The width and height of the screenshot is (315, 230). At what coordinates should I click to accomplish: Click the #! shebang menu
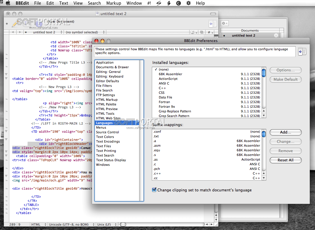149,3
